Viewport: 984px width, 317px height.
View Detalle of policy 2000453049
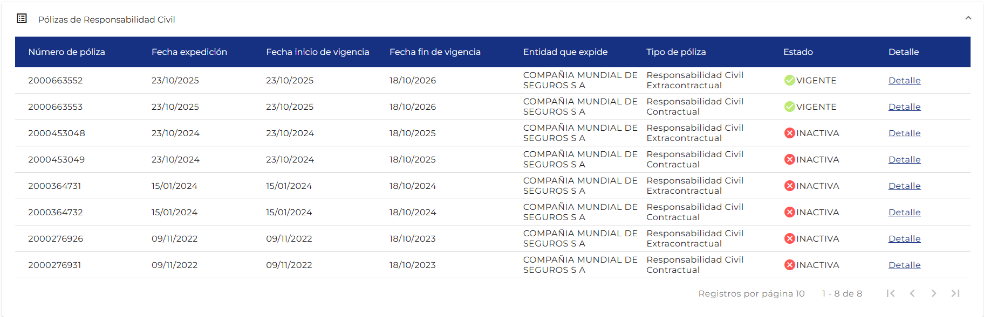[x=904, y=159]
